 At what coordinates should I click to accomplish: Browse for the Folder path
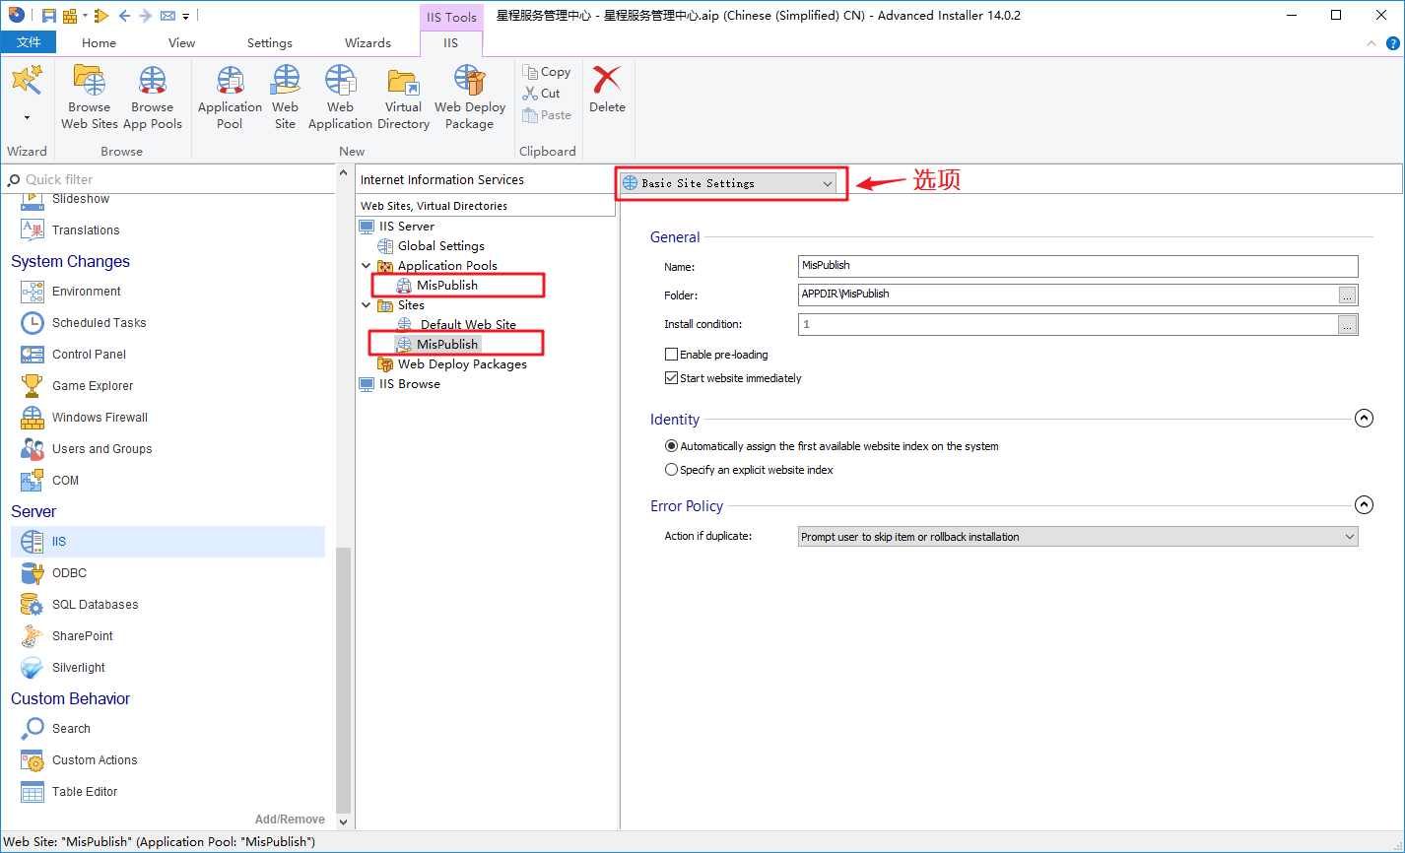(1348, 295)
